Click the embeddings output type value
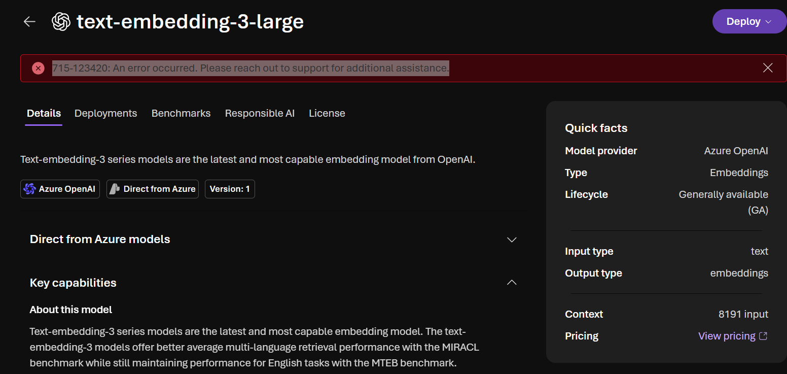 pyautogui.click(x=739, y=273)
